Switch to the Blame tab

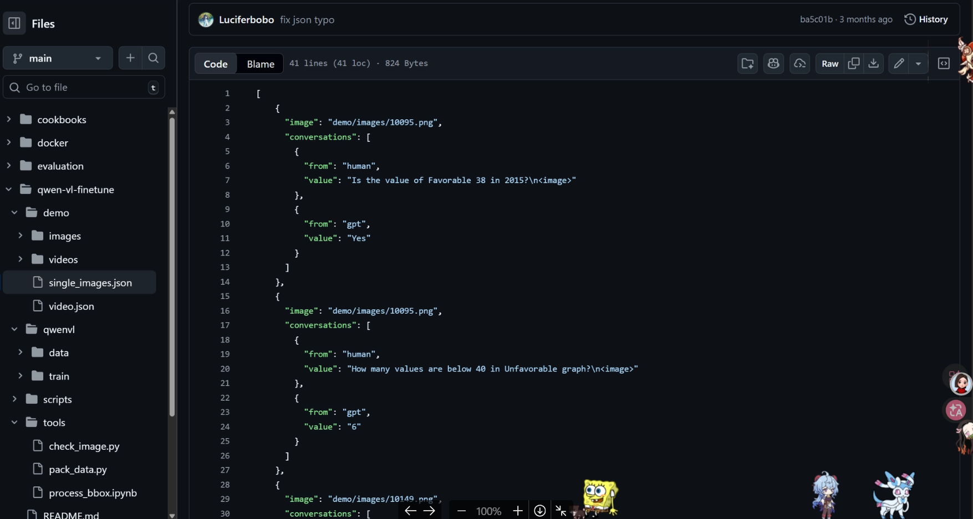point(261,64)
